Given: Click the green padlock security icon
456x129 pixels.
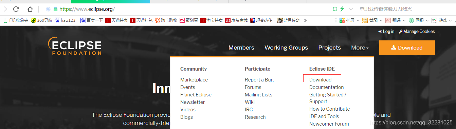Looking at the screenshot, I should click(55, 9).
